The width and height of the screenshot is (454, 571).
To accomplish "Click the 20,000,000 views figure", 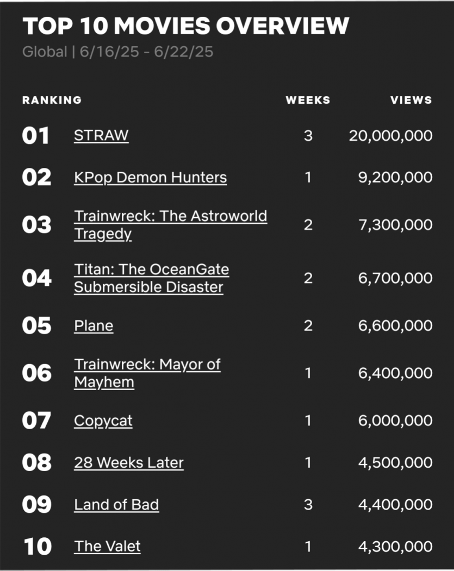I will [x=390, y=136].
